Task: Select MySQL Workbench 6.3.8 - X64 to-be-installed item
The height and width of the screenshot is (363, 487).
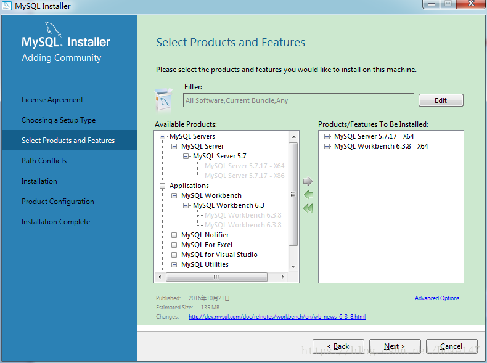Action: [381, 146]
